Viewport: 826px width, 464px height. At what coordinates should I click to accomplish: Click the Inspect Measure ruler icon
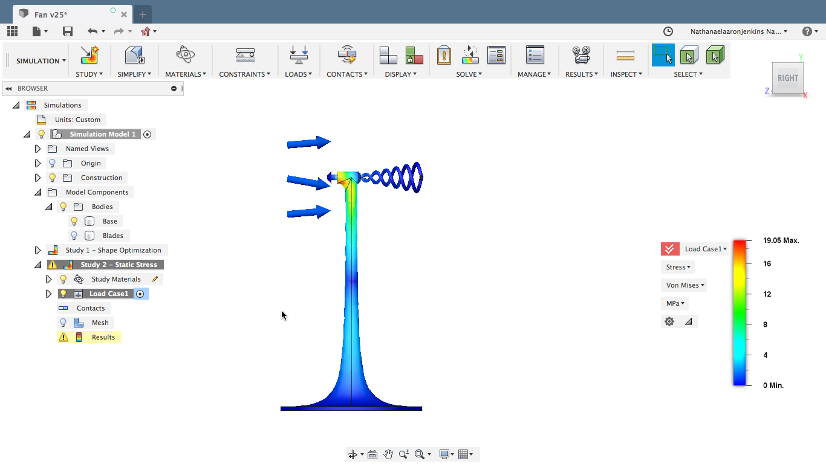625,56
